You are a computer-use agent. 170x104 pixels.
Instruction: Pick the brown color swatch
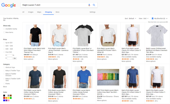pos(11,96)
